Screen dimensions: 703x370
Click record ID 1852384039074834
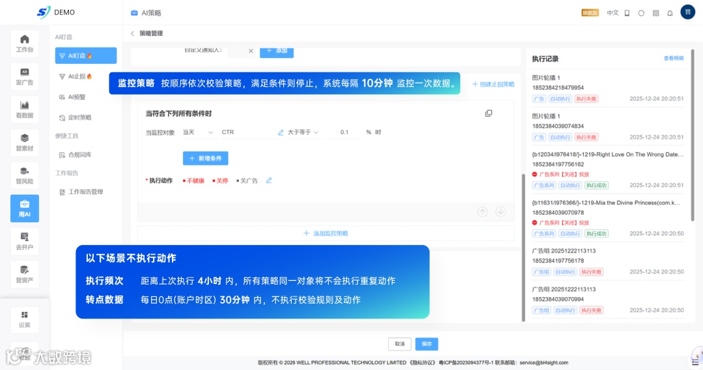click(x=558, y=126)
